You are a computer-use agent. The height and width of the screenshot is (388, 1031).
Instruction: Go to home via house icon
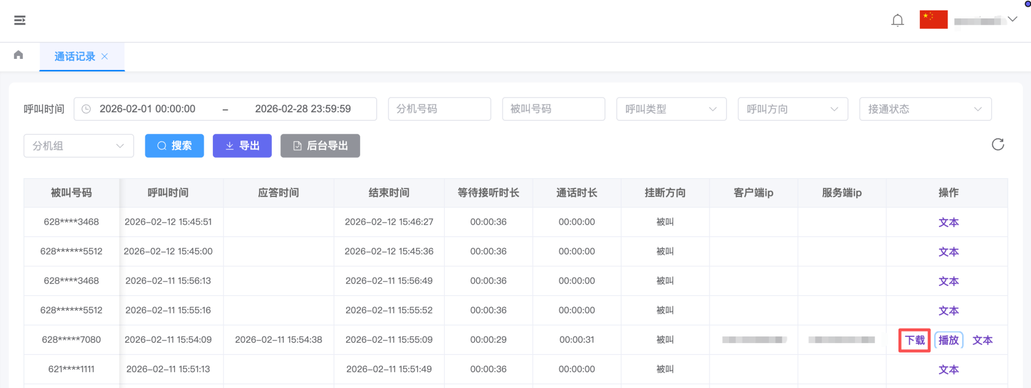click(x=18, y=55)
